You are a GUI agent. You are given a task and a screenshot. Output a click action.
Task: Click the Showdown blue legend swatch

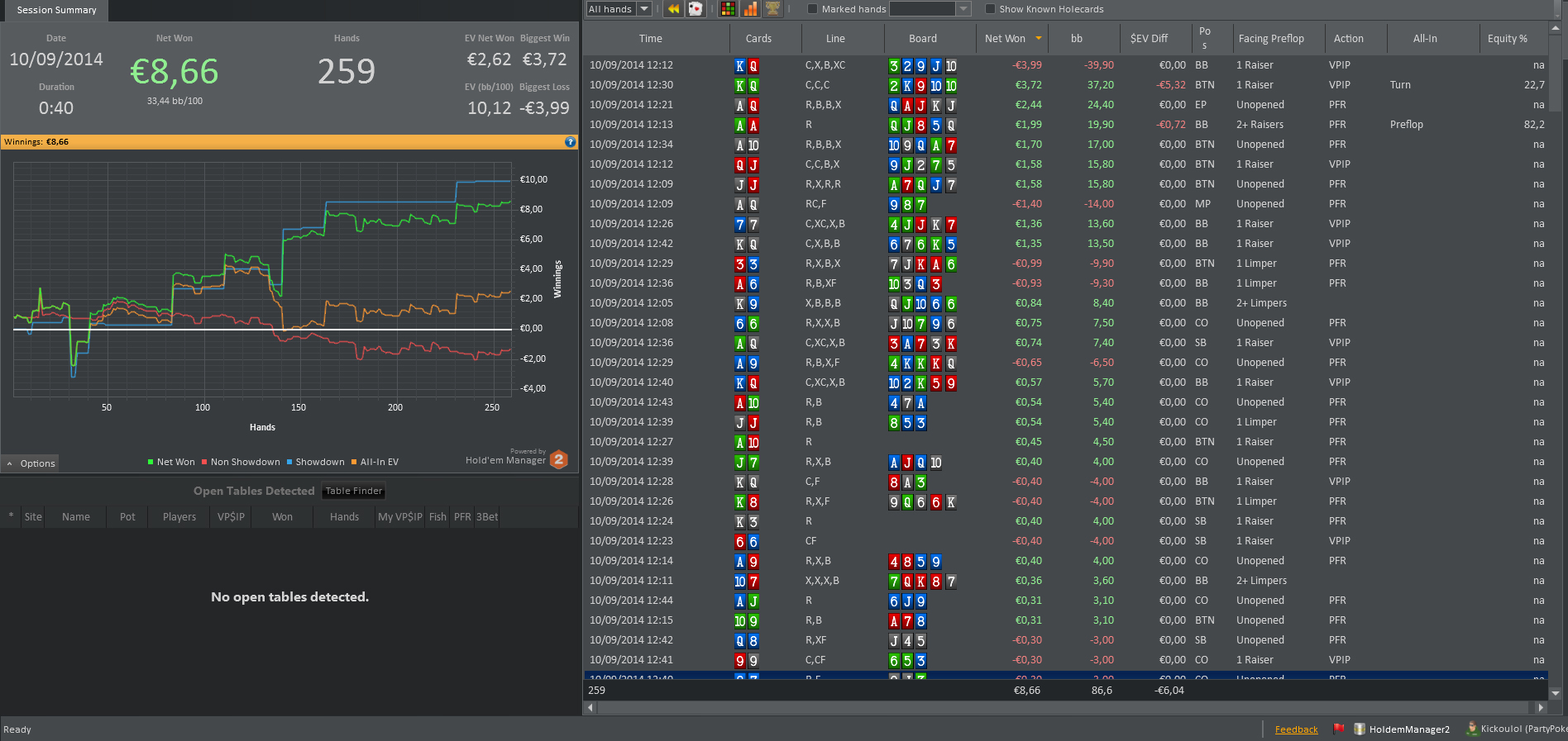(x=289, y=462)
